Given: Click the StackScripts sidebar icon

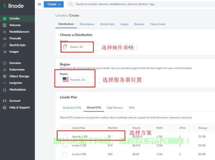Looking at the screenshot, I should 4,45.
